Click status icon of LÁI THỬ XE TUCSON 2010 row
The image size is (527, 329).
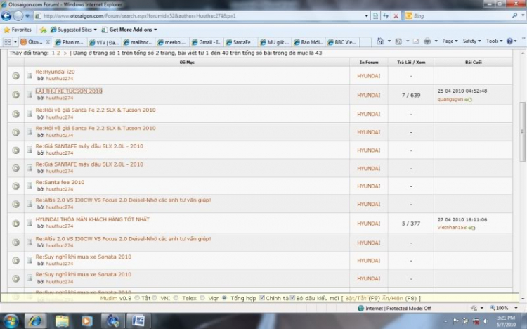(15, 95)
